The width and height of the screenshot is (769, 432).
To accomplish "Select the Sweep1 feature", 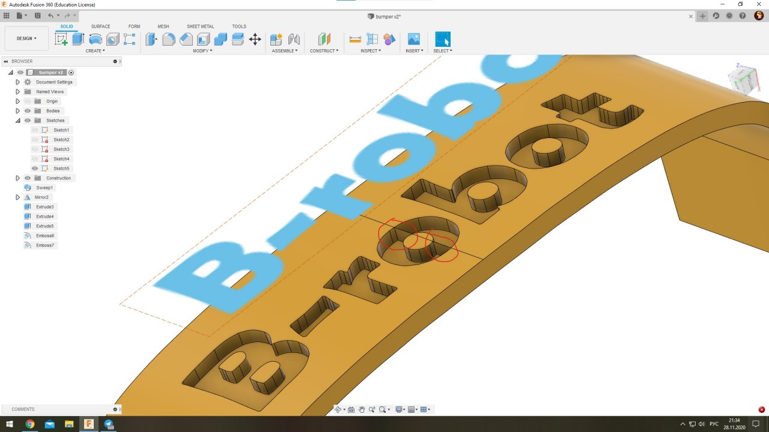I will point(44,188).
